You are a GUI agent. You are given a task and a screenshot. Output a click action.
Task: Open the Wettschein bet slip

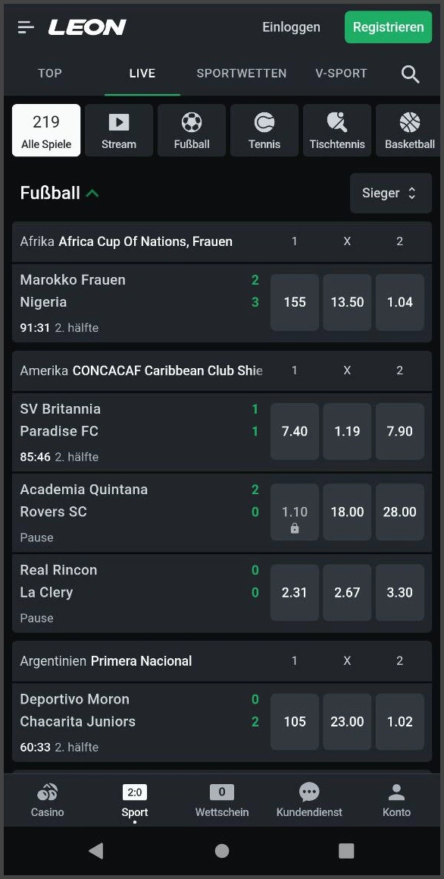pos(221,800)
